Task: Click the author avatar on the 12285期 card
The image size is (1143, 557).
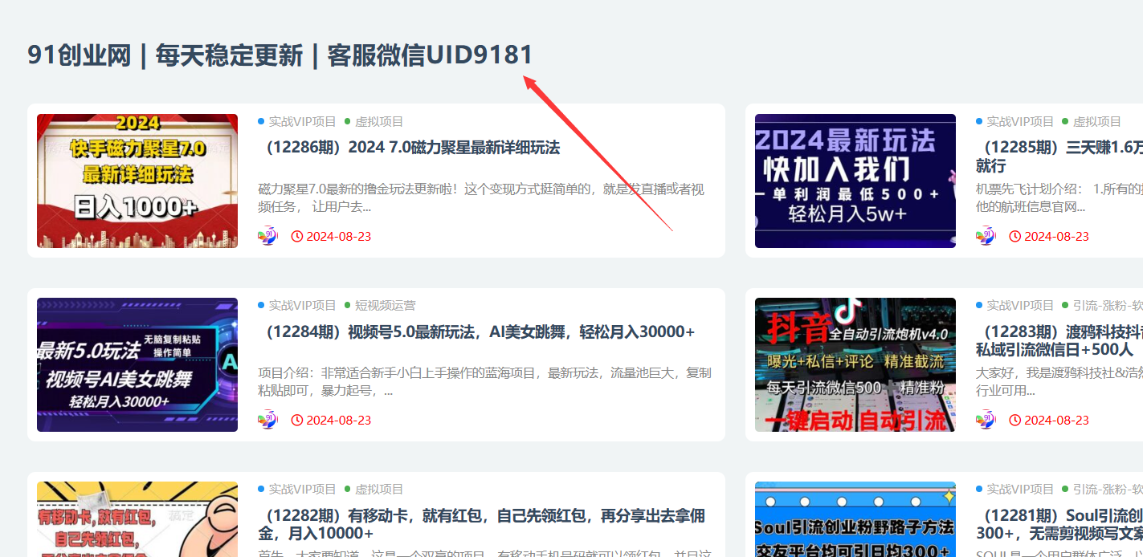Action: [986, 236]
